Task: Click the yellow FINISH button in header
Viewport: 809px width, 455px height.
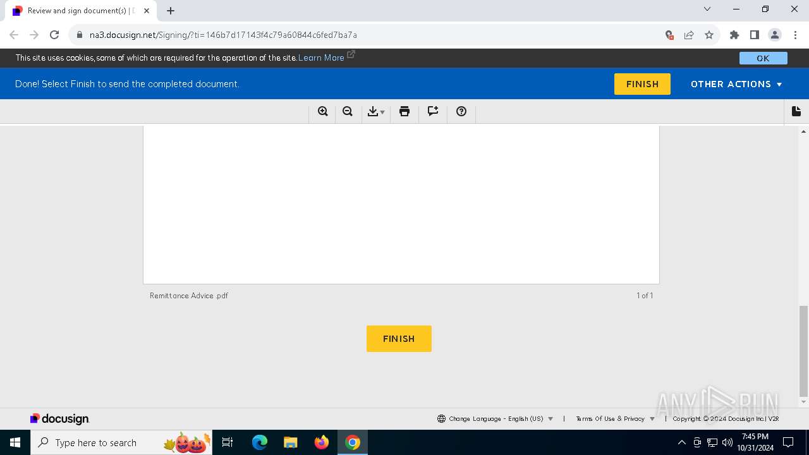Action: [642, 84]
